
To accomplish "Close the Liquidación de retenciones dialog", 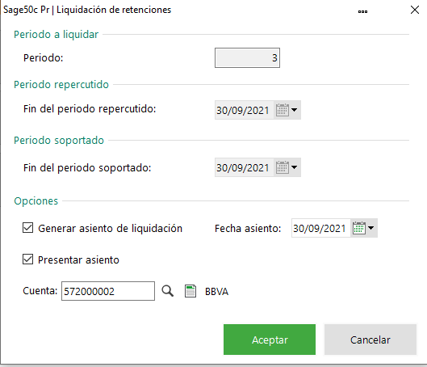I will 414,10.
